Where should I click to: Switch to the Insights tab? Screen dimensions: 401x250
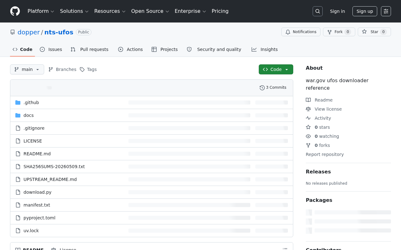pos(264,49)
